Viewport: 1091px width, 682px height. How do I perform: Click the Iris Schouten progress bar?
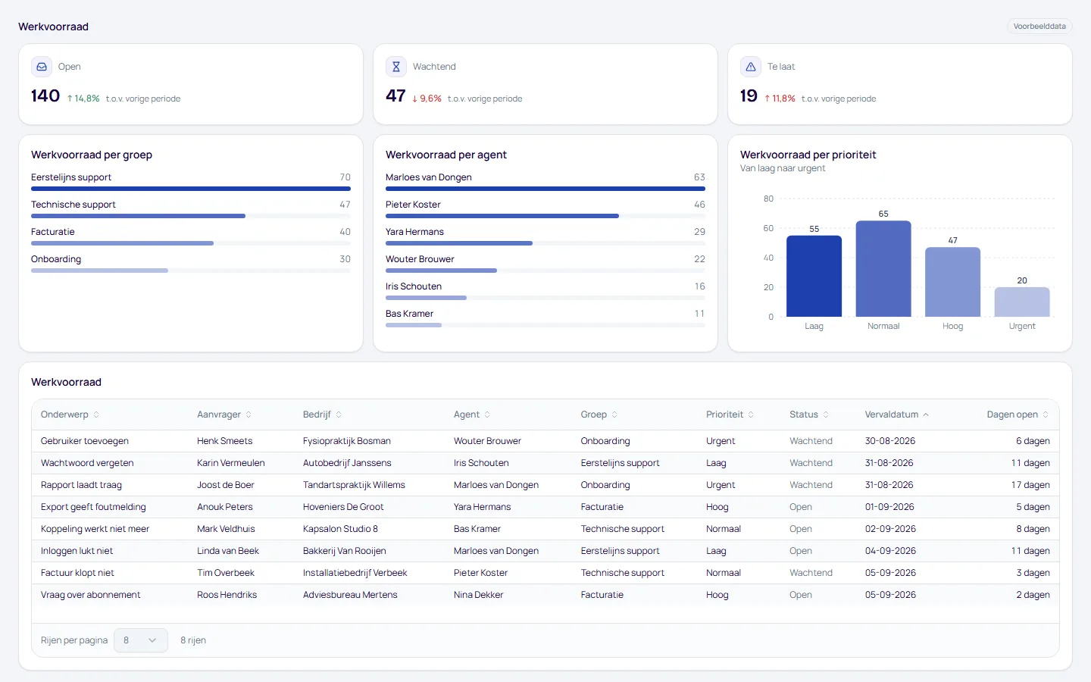[545, 298]
